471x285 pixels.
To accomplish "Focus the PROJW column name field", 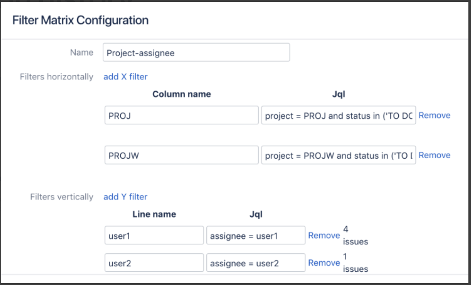I will point(181,155).
